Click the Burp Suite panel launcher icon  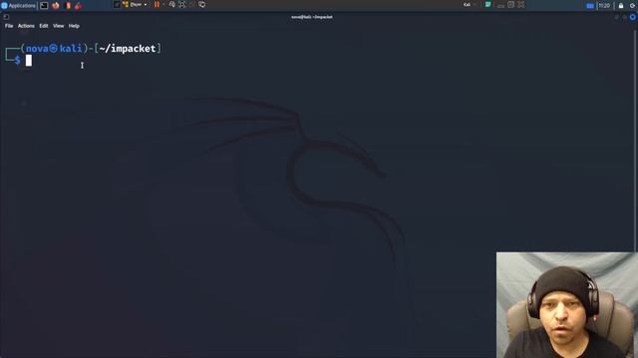[x=68, y=5]
